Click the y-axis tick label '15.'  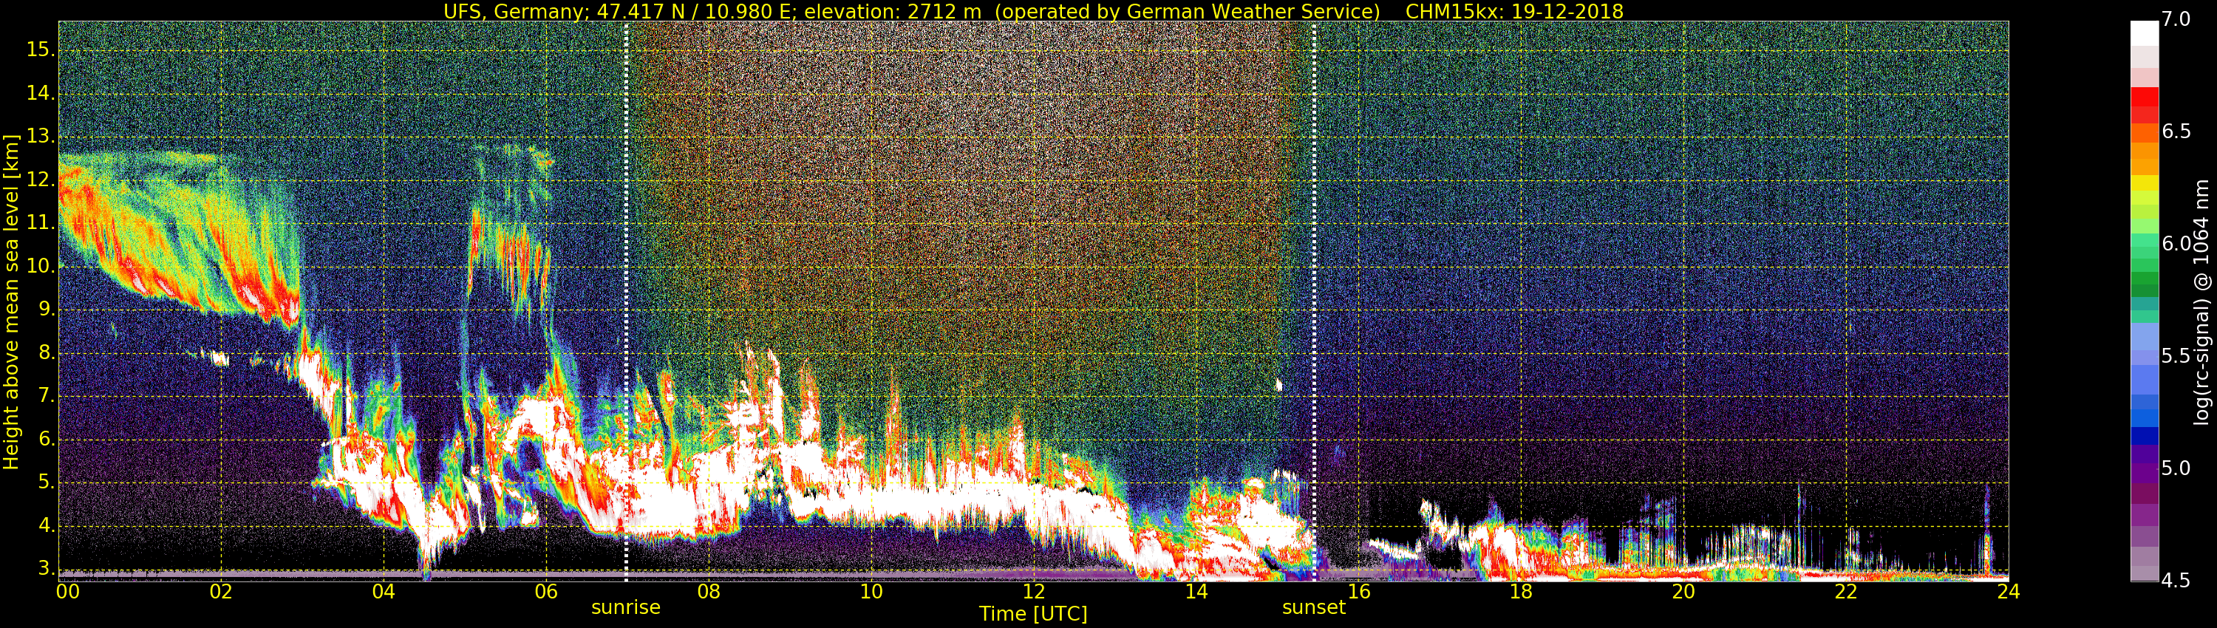click(x=41, y=50)
